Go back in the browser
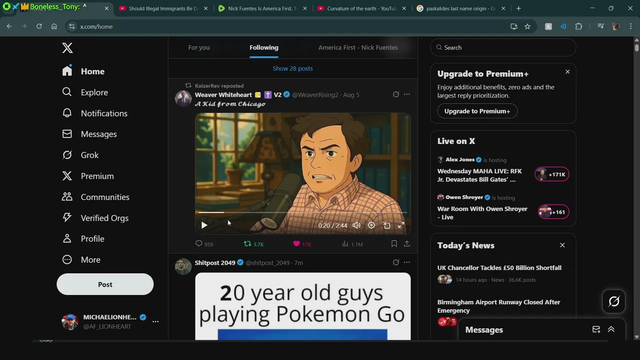640x360 pixels. pyautogui.click(x=9, y=26)
